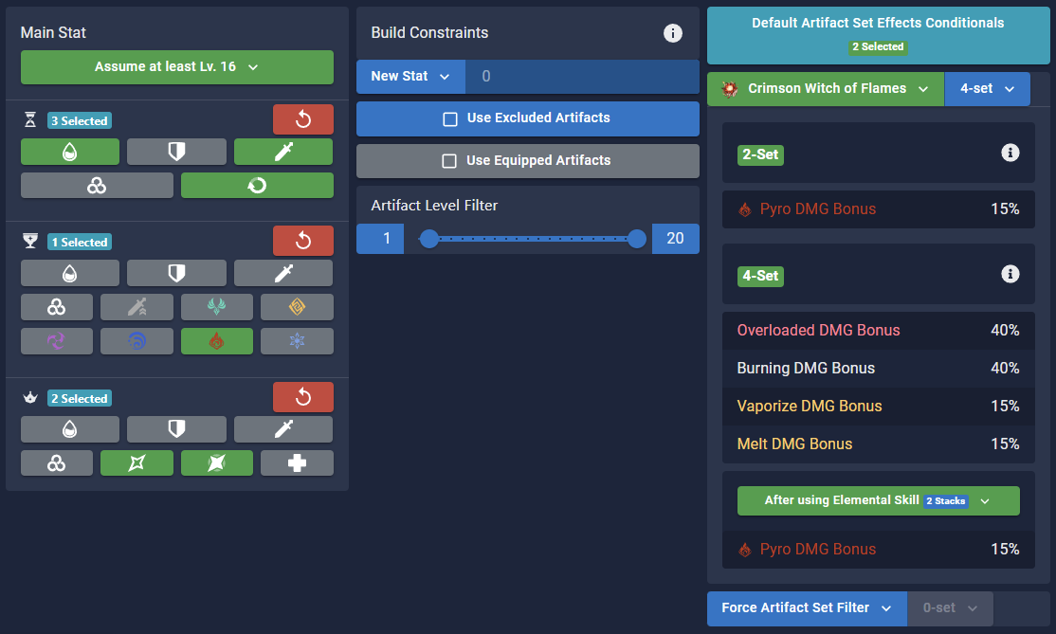Select the Geo DMG Bonus goblet stat
The width and height of the screenshot is (1056, 634).
coord(297,306)
